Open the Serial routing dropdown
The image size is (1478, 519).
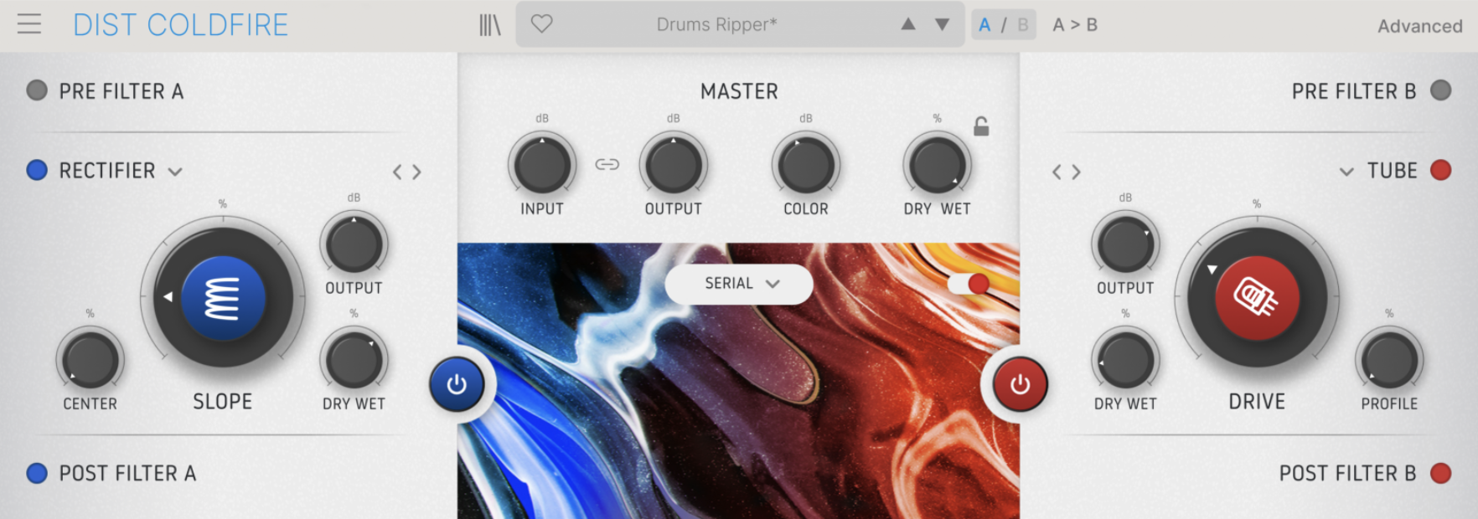click(x=739, y=284)
